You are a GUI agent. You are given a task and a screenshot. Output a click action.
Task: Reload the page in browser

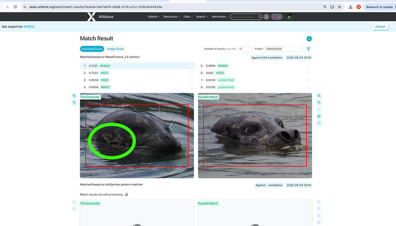pyautogui.click(x=15, y=7)
